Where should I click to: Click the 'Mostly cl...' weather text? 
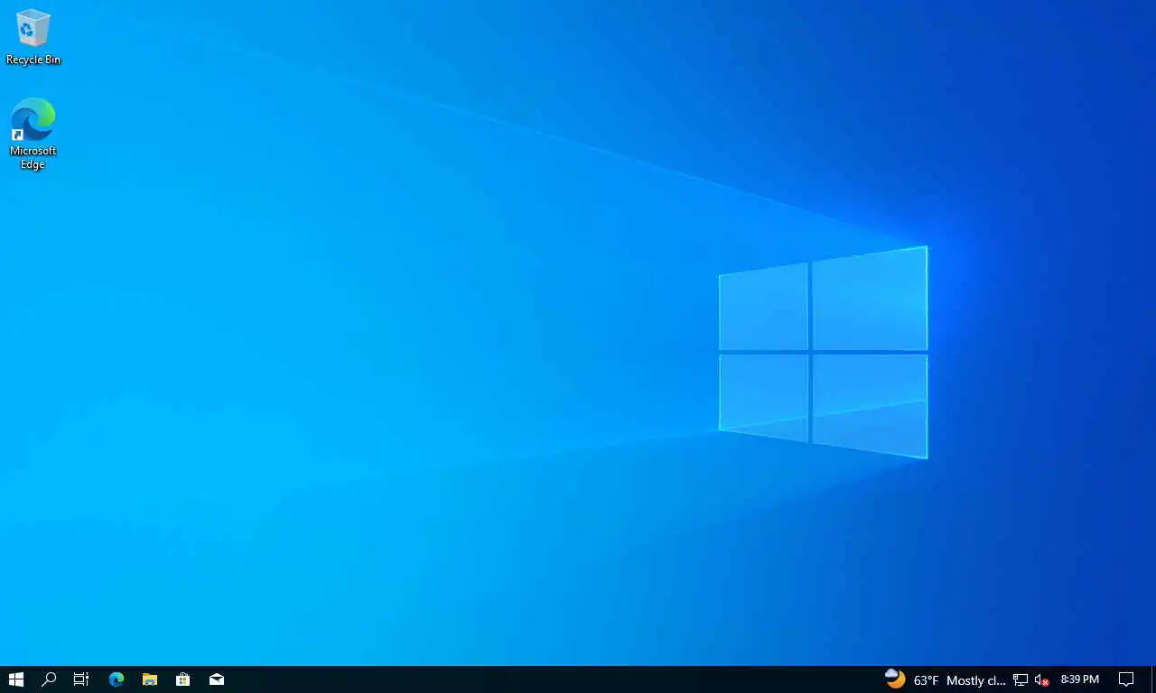pos(976,680)
